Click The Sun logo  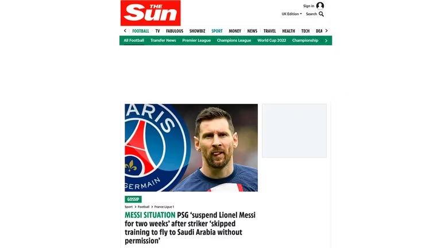[150, 13]
